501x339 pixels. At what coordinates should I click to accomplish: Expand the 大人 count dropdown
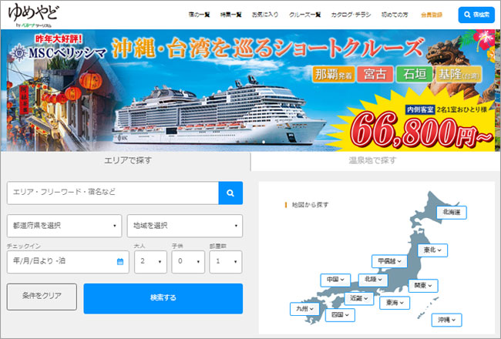tap(150, 262)
